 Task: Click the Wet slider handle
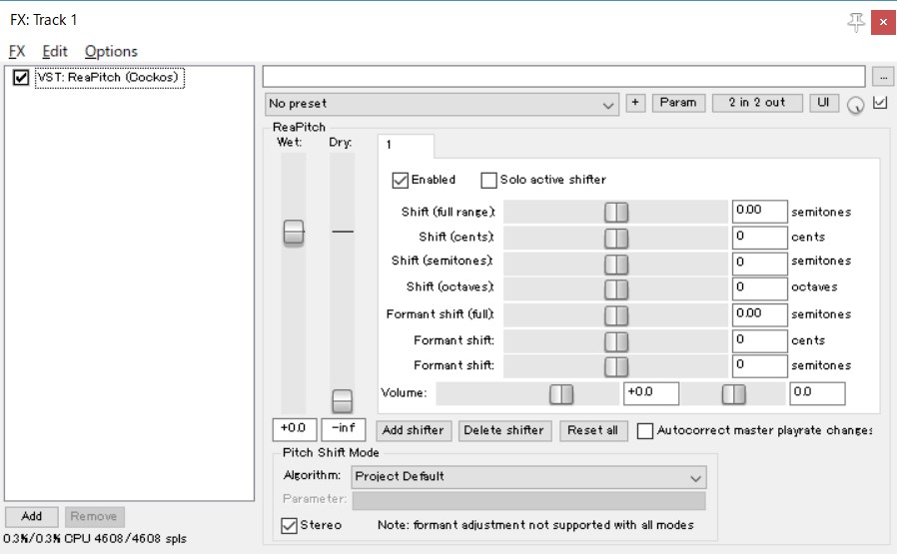[294, 233]
